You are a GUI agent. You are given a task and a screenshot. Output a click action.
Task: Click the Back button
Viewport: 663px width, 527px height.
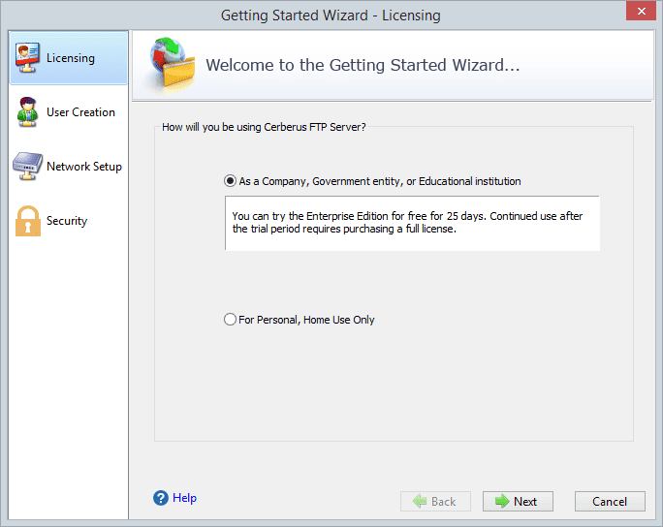[x=435, y=501]
